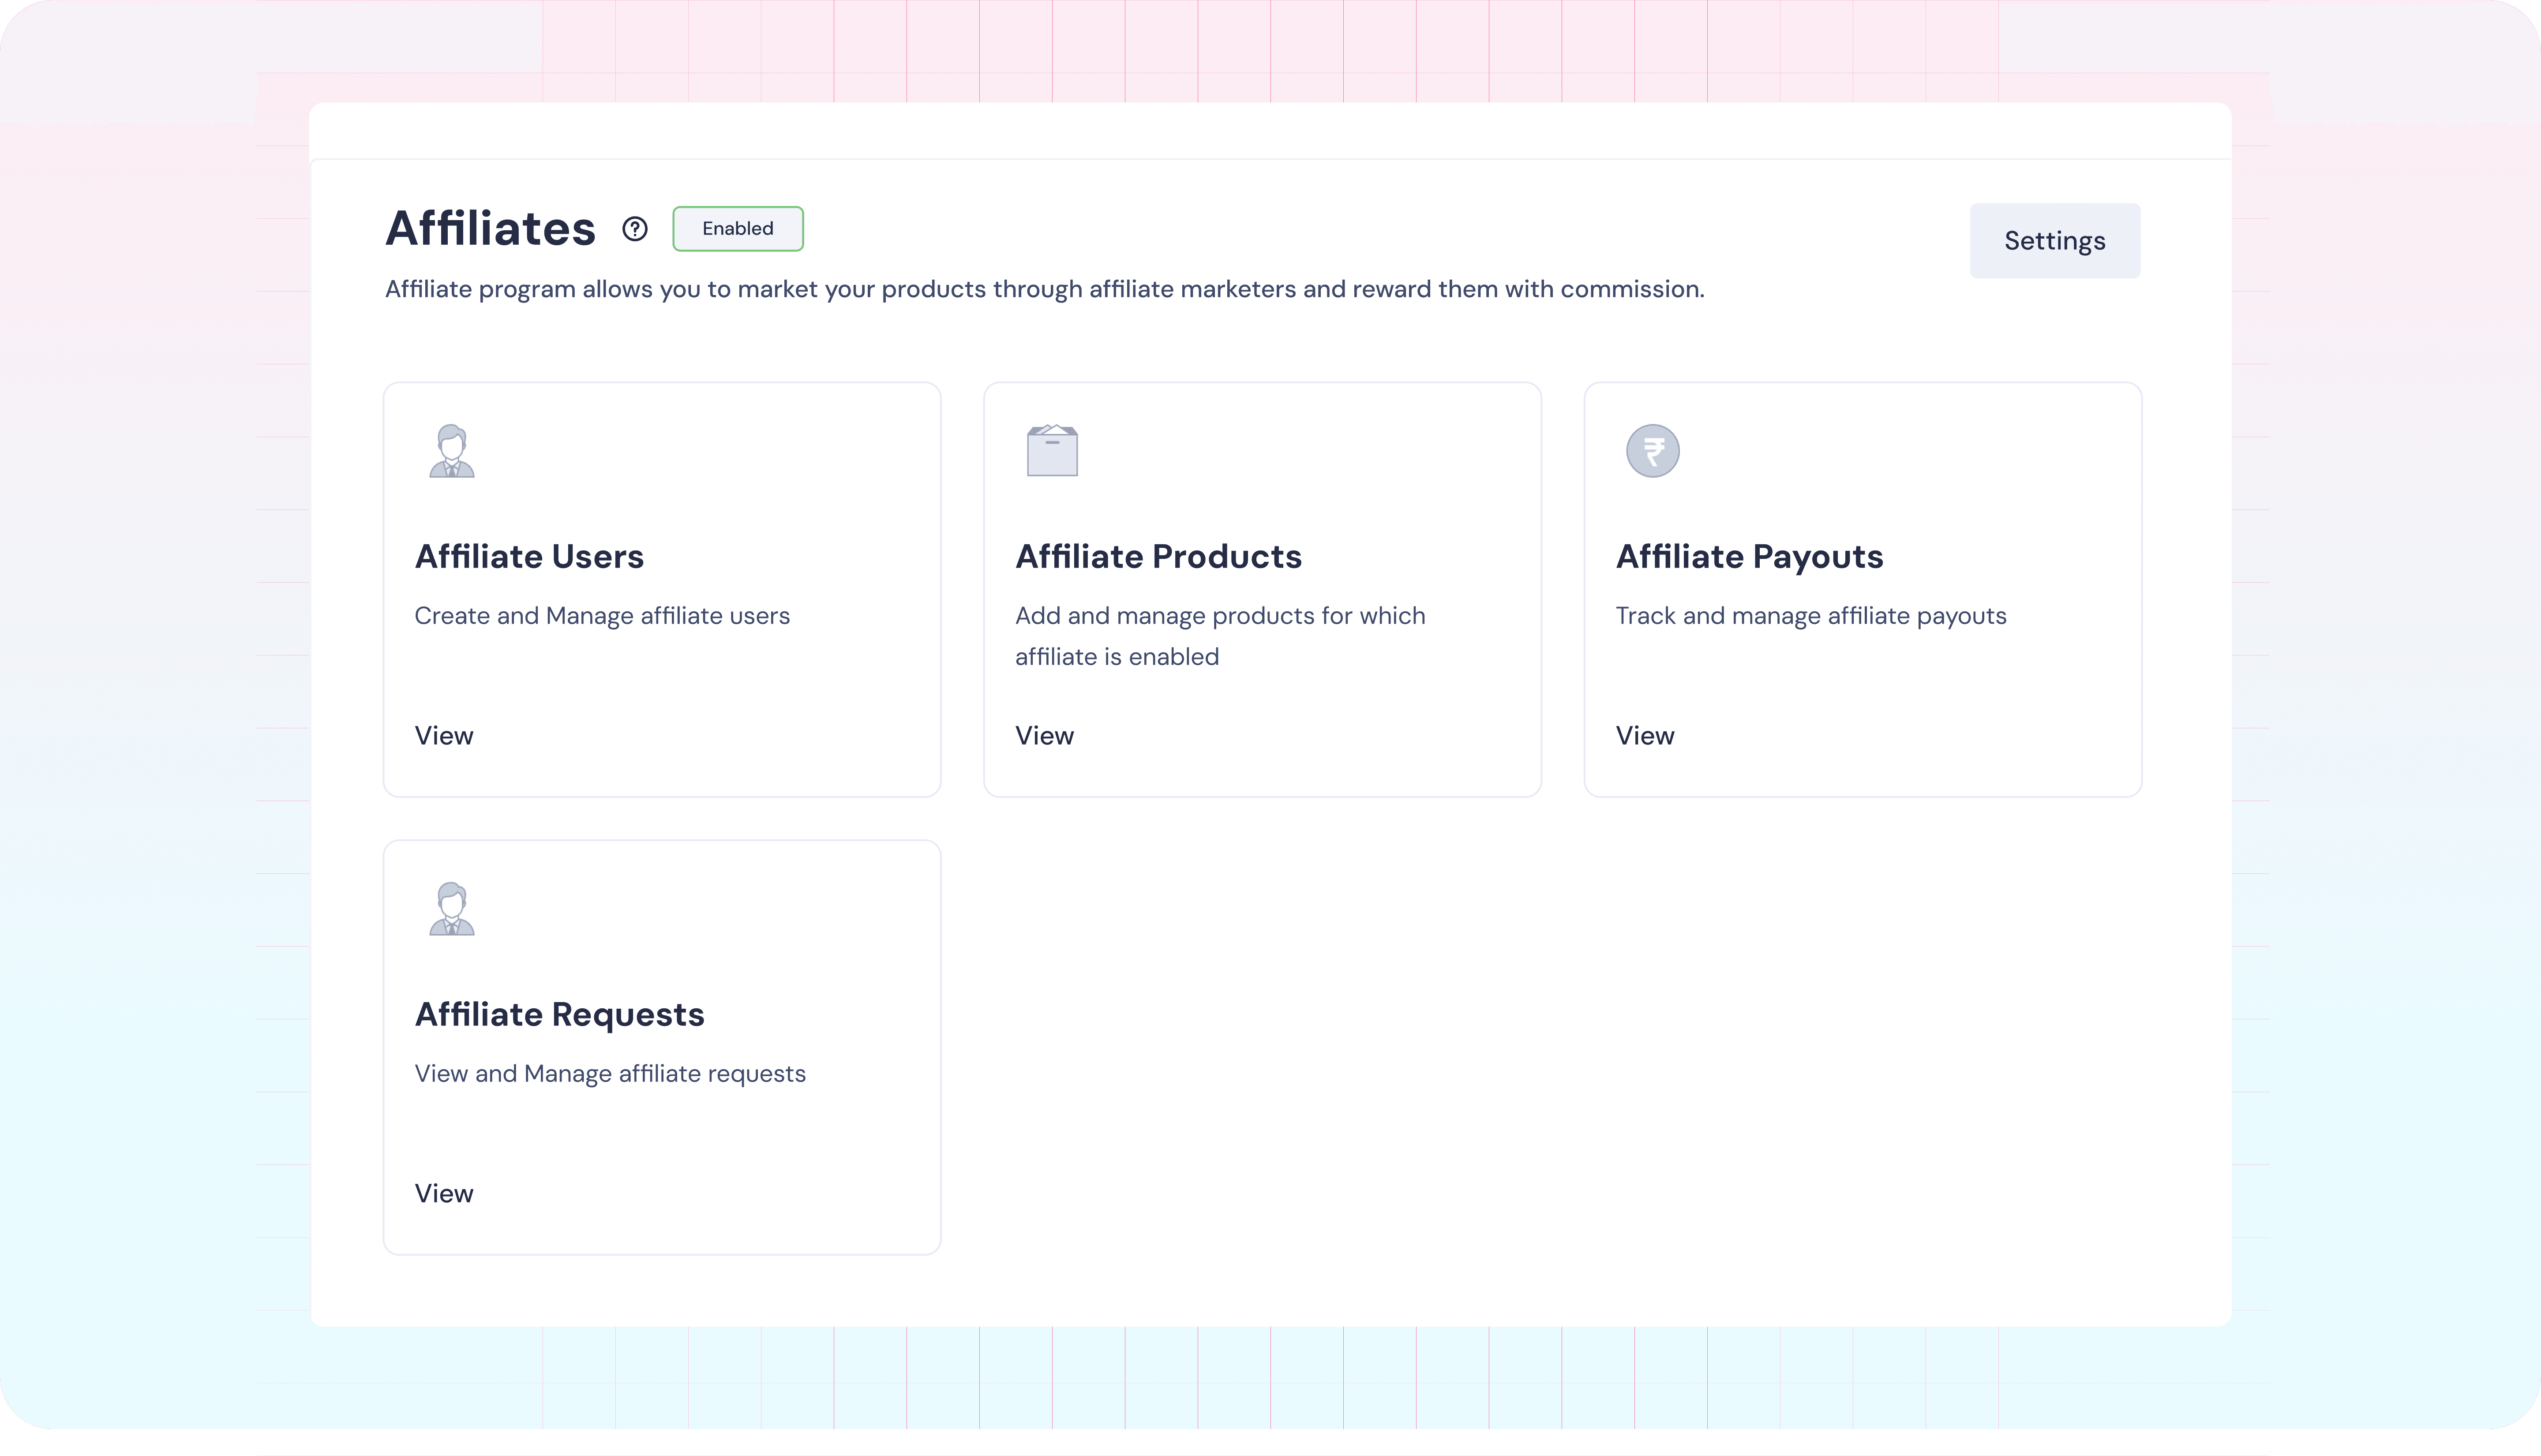Click the Affiliates page heading
2541x1456 pixels.
[490, 229]
